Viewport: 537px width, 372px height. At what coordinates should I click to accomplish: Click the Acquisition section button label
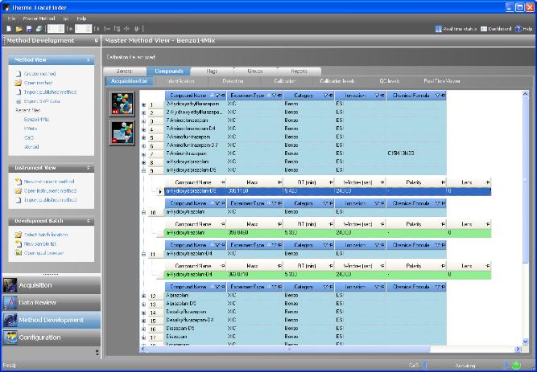(x=35, y=285)
